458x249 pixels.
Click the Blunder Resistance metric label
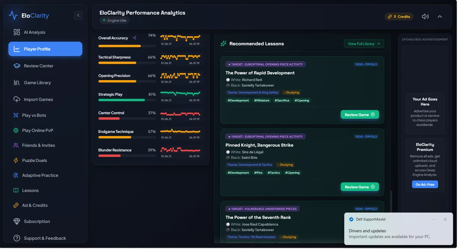(x=115, y=150)
